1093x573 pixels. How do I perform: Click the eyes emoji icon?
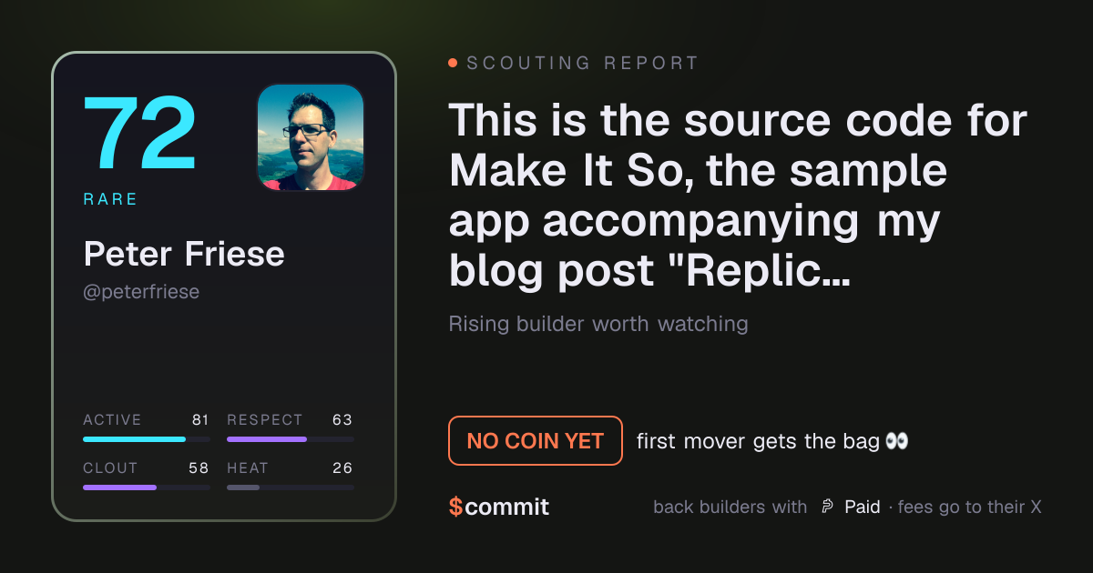(896, 441)
